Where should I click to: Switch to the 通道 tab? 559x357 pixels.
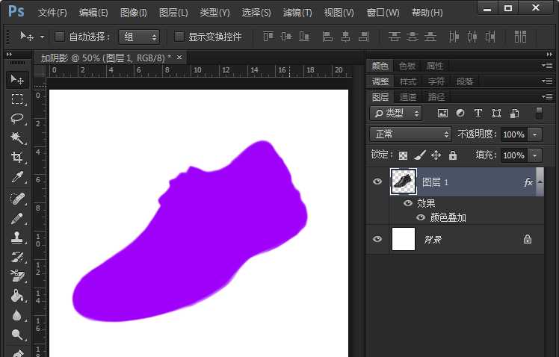click(408, 97)
